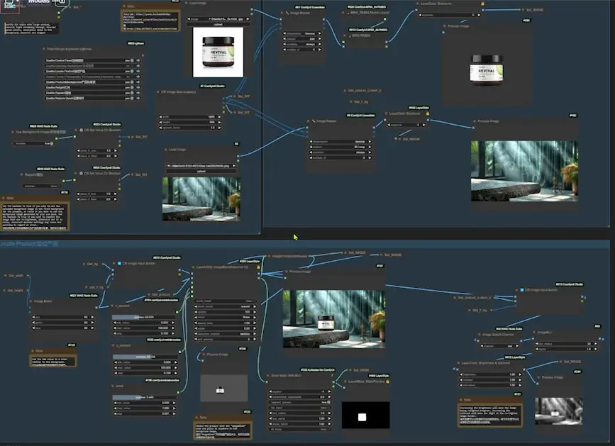This screenshot has width=615, height=446.
Task: Click the Get_product node title
Action: pos(160,294)
